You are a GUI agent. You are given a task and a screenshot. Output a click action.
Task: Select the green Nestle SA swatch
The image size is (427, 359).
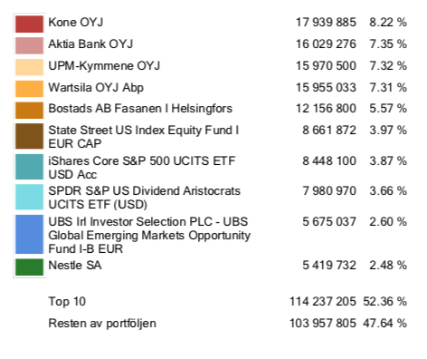coord(29,267)
